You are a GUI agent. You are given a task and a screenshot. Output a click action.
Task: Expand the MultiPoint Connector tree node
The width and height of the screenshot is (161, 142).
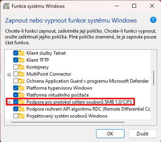point(9,74)
